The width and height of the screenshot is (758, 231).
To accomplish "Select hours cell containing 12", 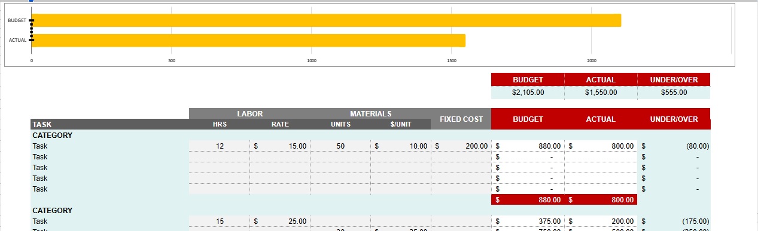I will coord(220,146).
